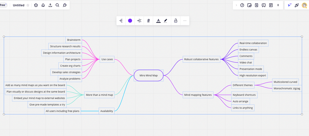This screenshot has width=309, height=136.
Task: Open the timer tool
Action: pos(242,5)
